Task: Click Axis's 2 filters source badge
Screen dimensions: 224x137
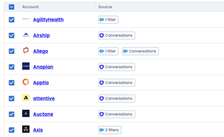Action: pyautogui.click(x=110, y=130)
